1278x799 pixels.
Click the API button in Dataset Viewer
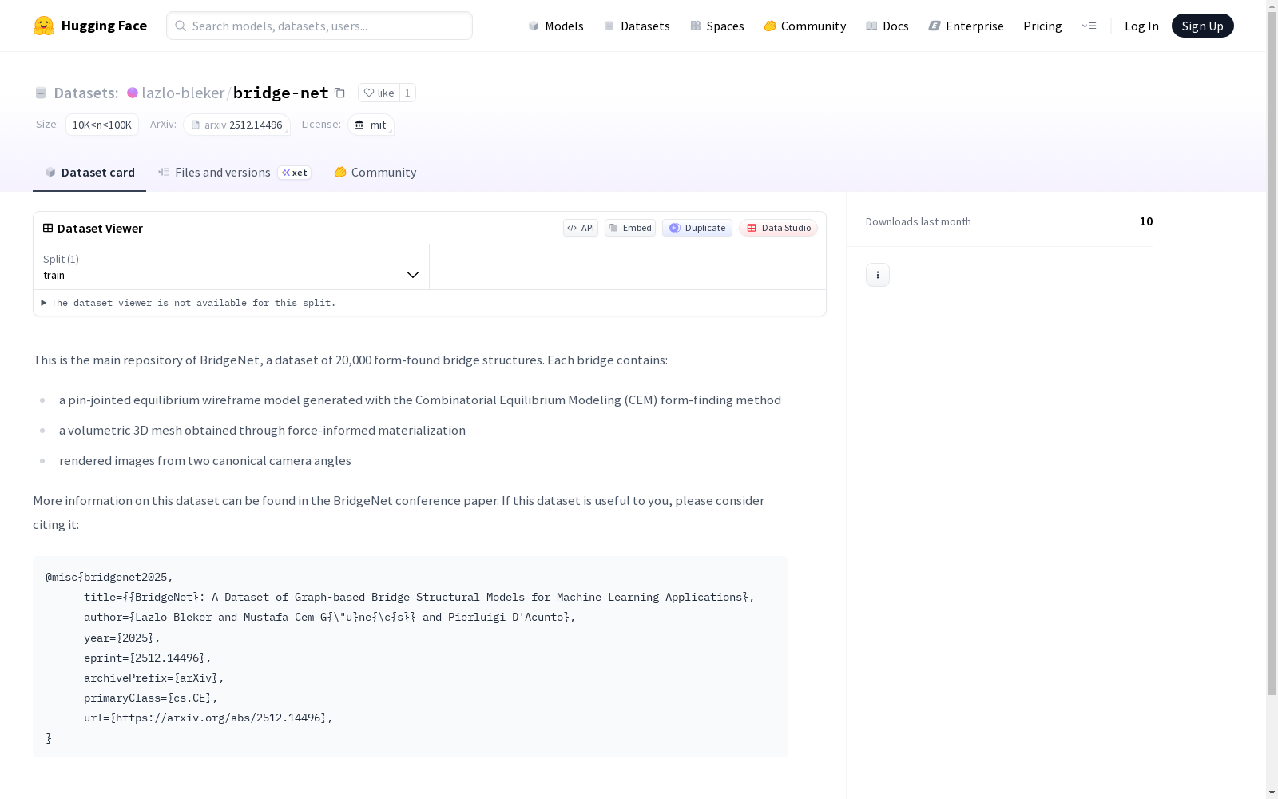click(581, 228)
